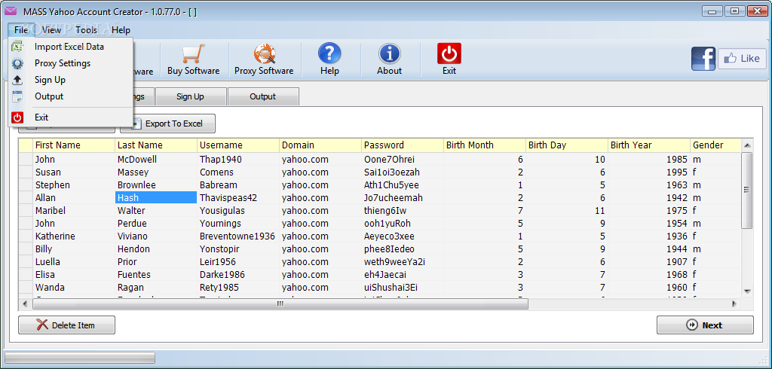Sort by First Name column header
The image size is (772, 369).
(x=74, y=145)
